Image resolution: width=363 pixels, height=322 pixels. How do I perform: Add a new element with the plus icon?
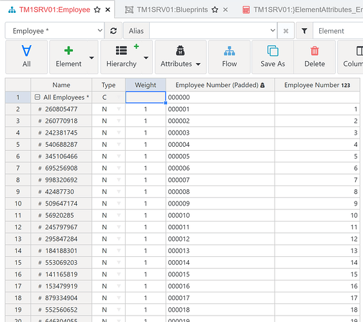pyautogui.click(x=68, y=51)
